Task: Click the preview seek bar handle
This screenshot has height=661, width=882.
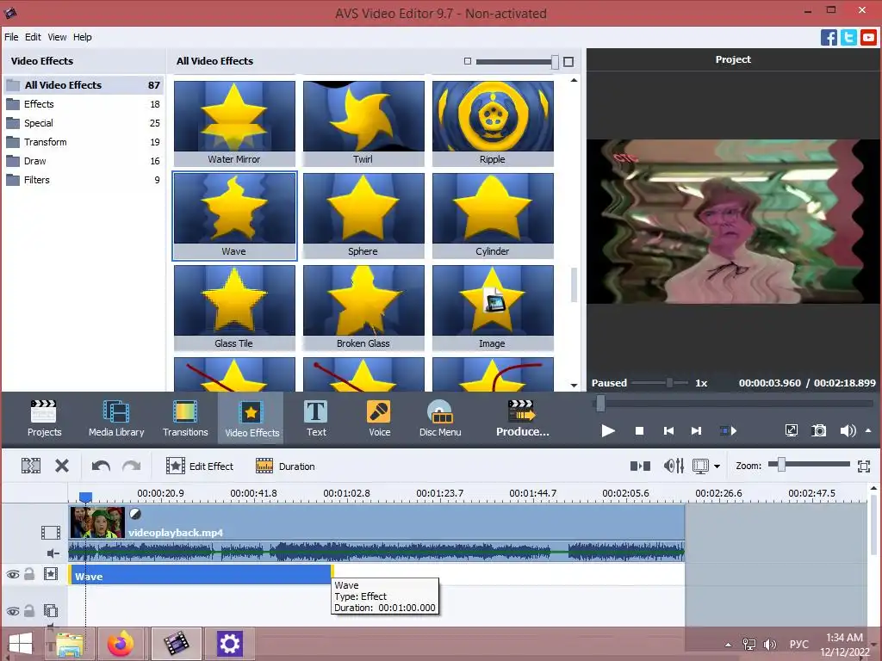Action: click(600, 403)
